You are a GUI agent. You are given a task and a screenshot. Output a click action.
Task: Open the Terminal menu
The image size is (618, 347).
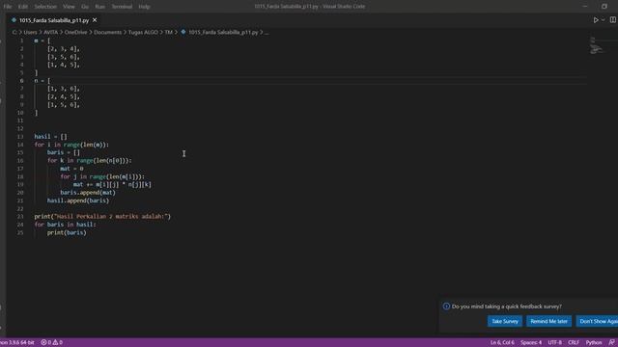[x=122, y=7]
